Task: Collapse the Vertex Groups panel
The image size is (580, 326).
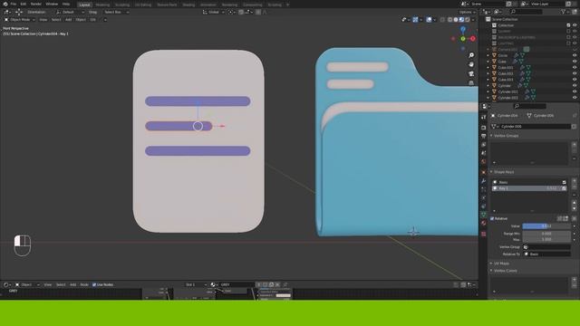Action: click(505, 136)
